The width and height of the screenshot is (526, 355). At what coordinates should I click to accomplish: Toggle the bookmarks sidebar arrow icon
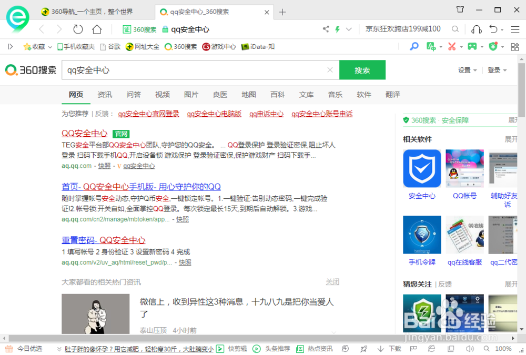click(x=11, y=47)
